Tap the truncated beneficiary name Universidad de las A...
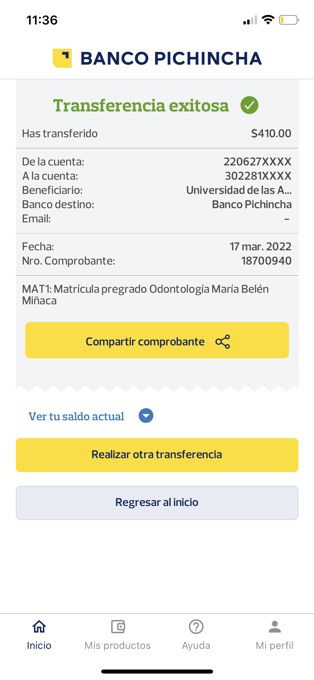Image resolution: width=314 pixels, height=680 pixels. [239, 190]
